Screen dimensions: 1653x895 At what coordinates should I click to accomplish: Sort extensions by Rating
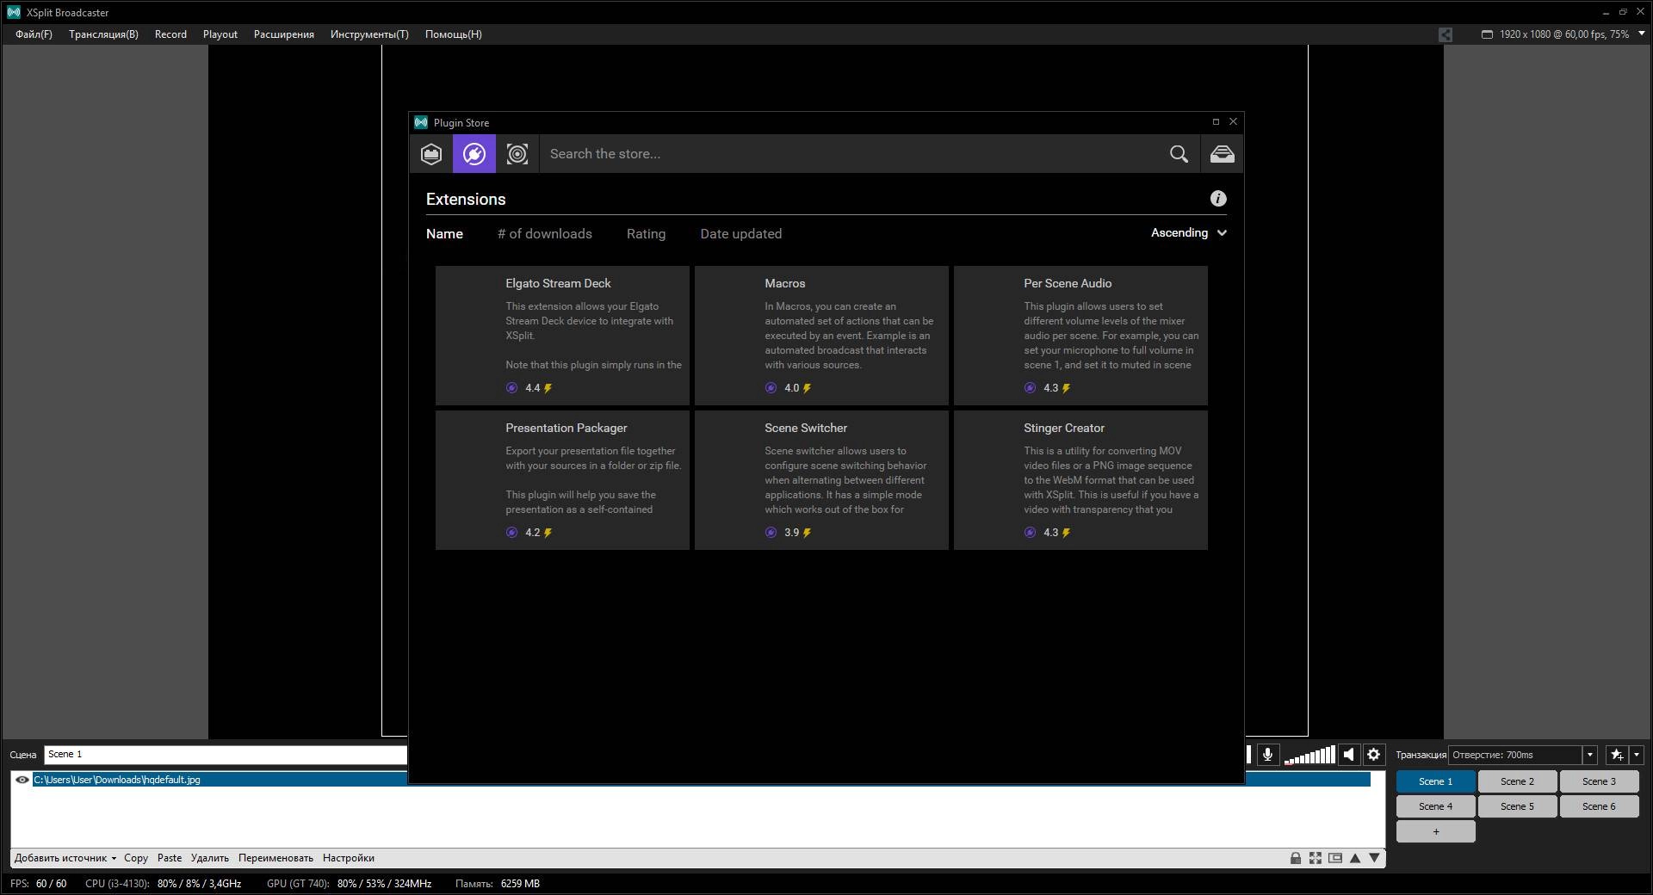click(646, 234)
